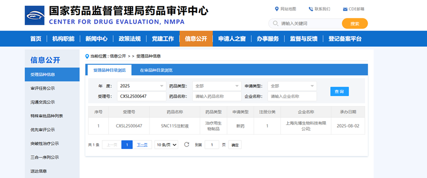Open the 药品类型 dropdown
The height and width of the screenshot is (178, 427).
point(217,86)
